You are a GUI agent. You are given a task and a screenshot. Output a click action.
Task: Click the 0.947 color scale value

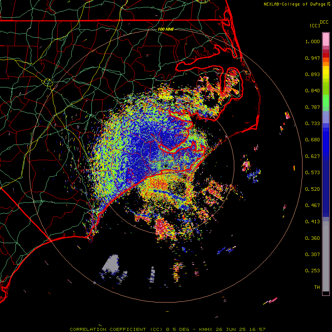click(312, 58)
